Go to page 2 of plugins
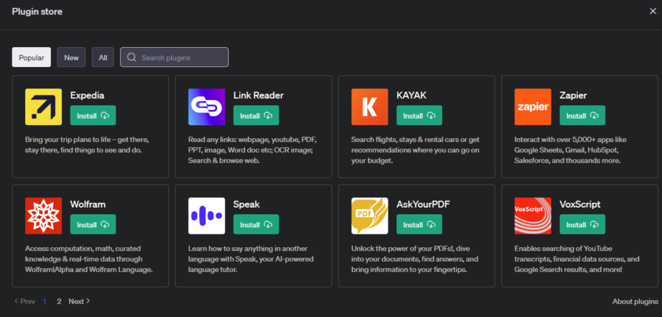The image size is (662, 317). coord(59,301)
